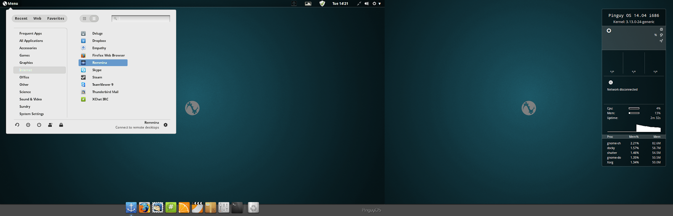Screen dimensions: 673x216
Task: Open Thunderbird stamp icon in dock
Action: (x=158, y=208)
